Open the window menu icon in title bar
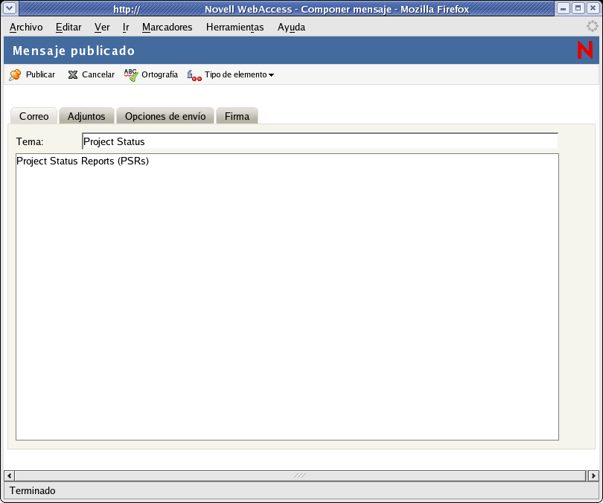This screenshot has width=603, height=503. (x=10, y=8)
